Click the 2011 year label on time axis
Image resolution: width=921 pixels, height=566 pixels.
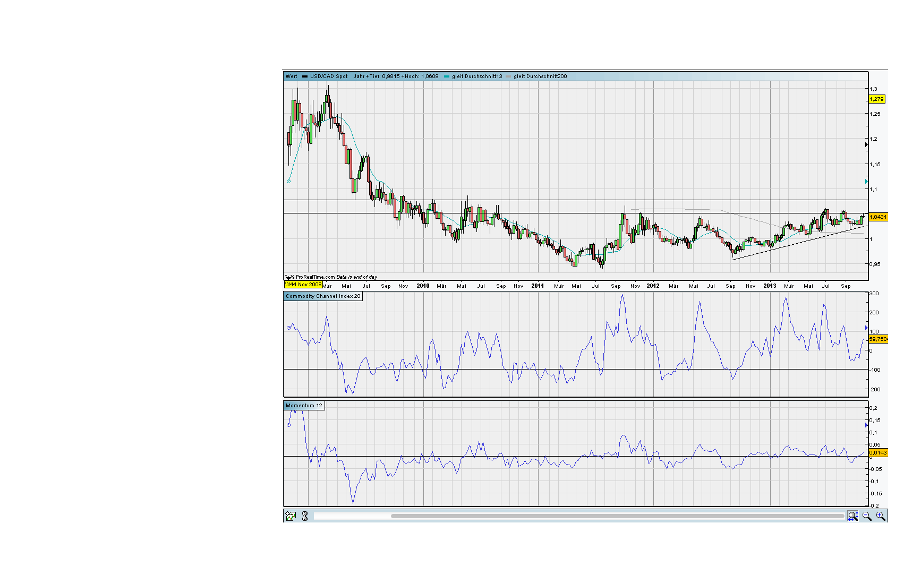click(538, 286)
